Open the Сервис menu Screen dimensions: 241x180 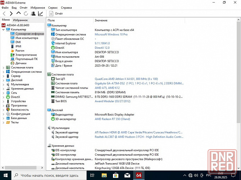[53, 7]
